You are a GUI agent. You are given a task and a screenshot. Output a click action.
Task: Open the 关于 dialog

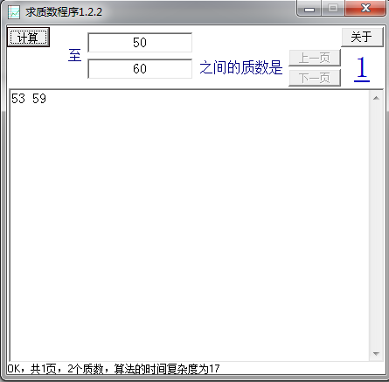362,37
